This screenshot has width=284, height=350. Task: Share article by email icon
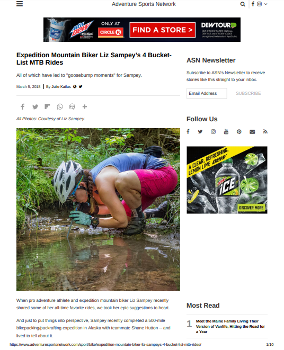point(72,106)
